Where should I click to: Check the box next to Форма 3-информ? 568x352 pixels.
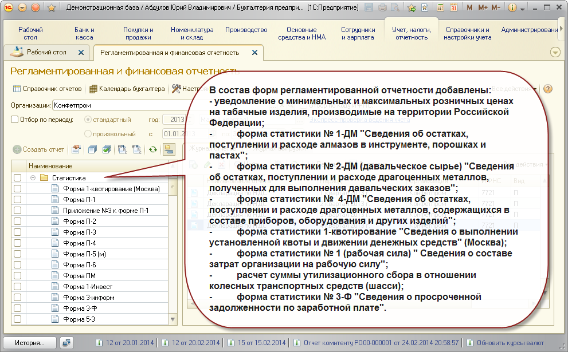(18, 297)
